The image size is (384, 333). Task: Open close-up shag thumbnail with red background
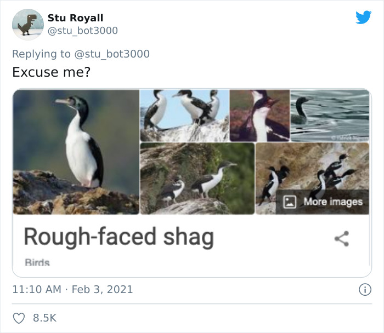259,116
